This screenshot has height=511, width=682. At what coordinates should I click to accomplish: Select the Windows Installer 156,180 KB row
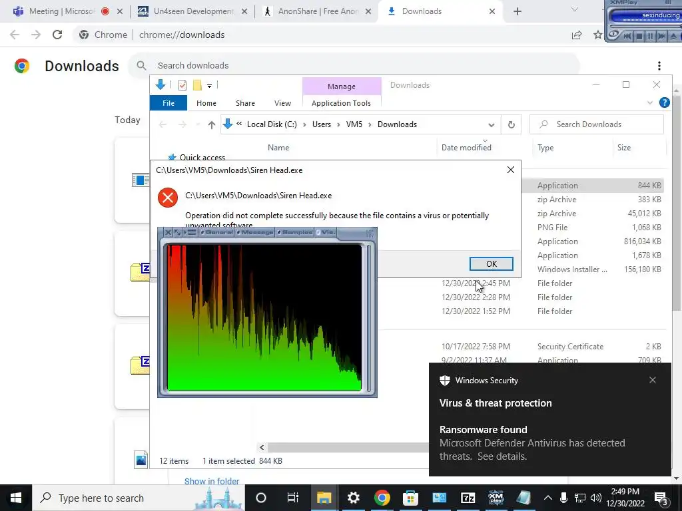pos(591,269)
